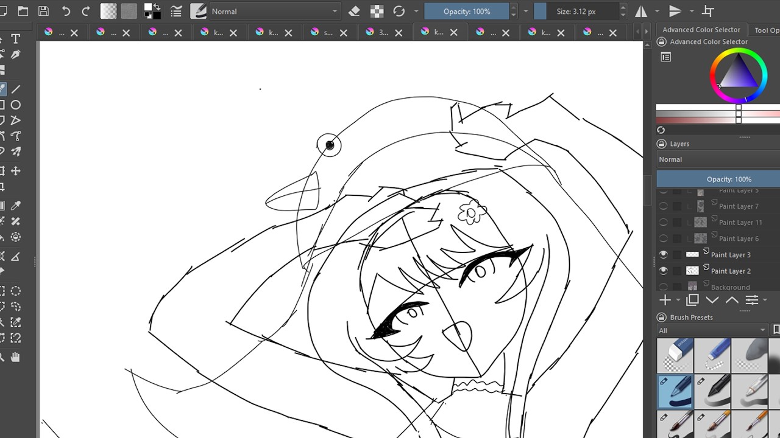
Task: Open the brush preset chooser
Action: (198, 11)
